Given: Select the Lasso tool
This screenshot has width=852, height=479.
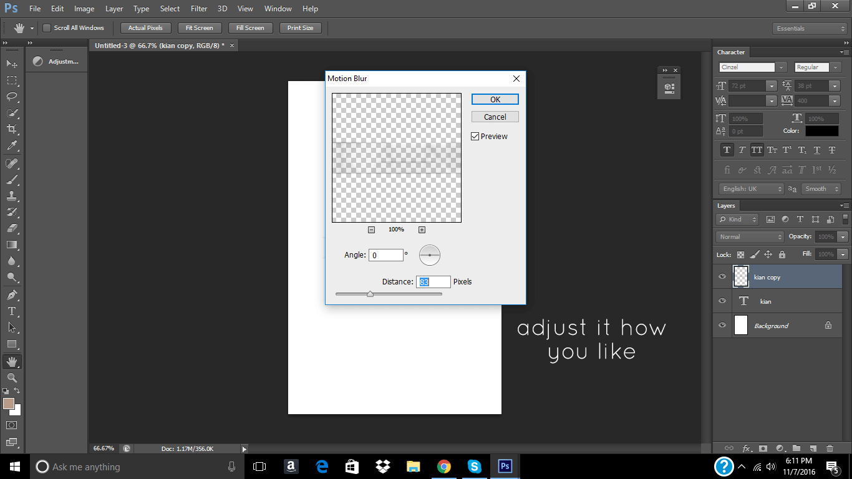Looking at the screenshot, I should [x=12, y=97].
